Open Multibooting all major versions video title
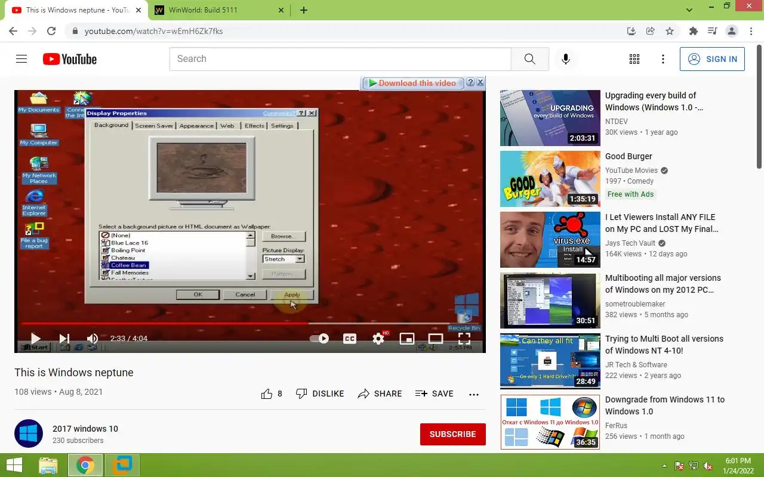This screenshot has width=764, height=477. [663, 284]
